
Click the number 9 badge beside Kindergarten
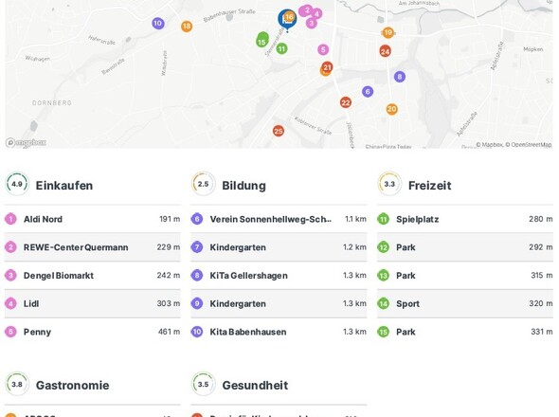click(197, 303)
